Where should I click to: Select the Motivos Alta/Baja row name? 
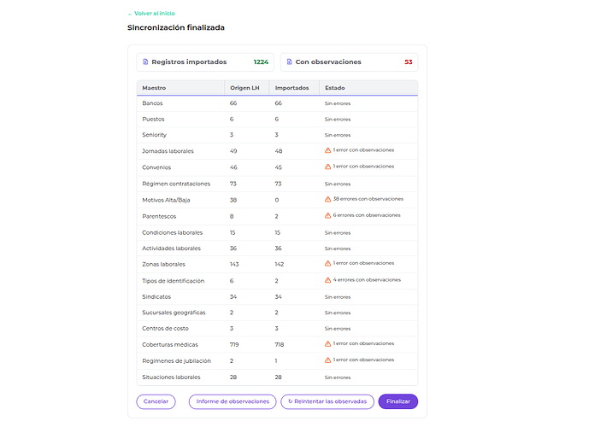click(166, 201)
